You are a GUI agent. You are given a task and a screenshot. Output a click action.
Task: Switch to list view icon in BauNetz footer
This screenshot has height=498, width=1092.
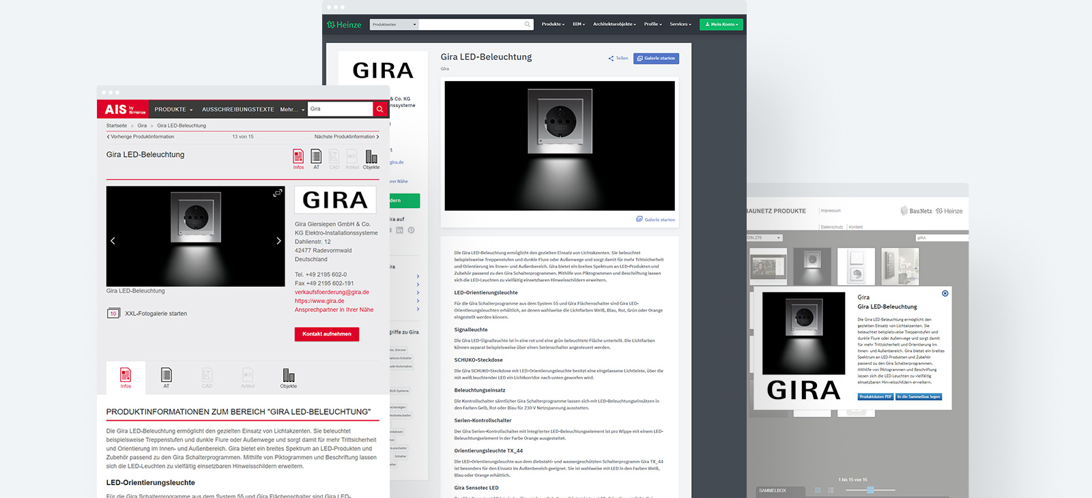(831, 490)
